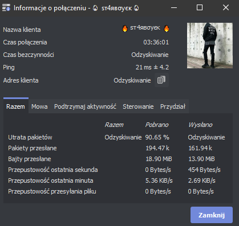Copy the client address with the clipboard icon
239x226 pixels.
(161, 80)
